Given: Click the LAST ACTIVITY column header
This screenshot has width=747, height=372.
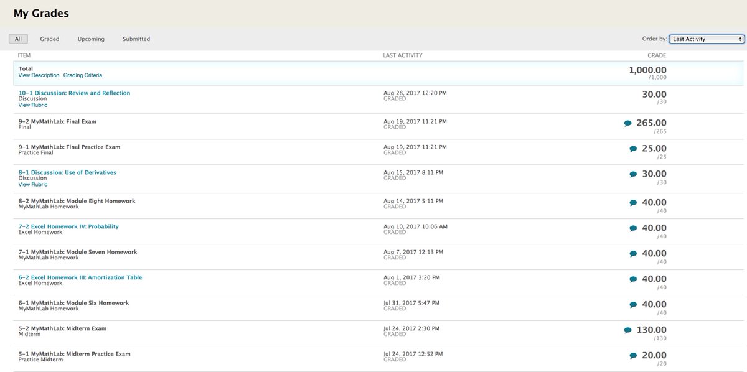Looking at the screenshot, I should (403, 55).
